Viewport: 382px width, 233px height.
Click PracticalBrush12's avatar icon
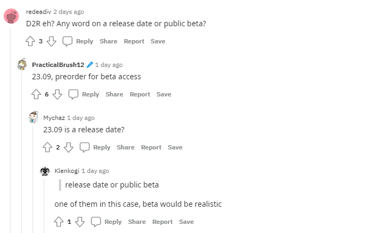pos(22,65)
